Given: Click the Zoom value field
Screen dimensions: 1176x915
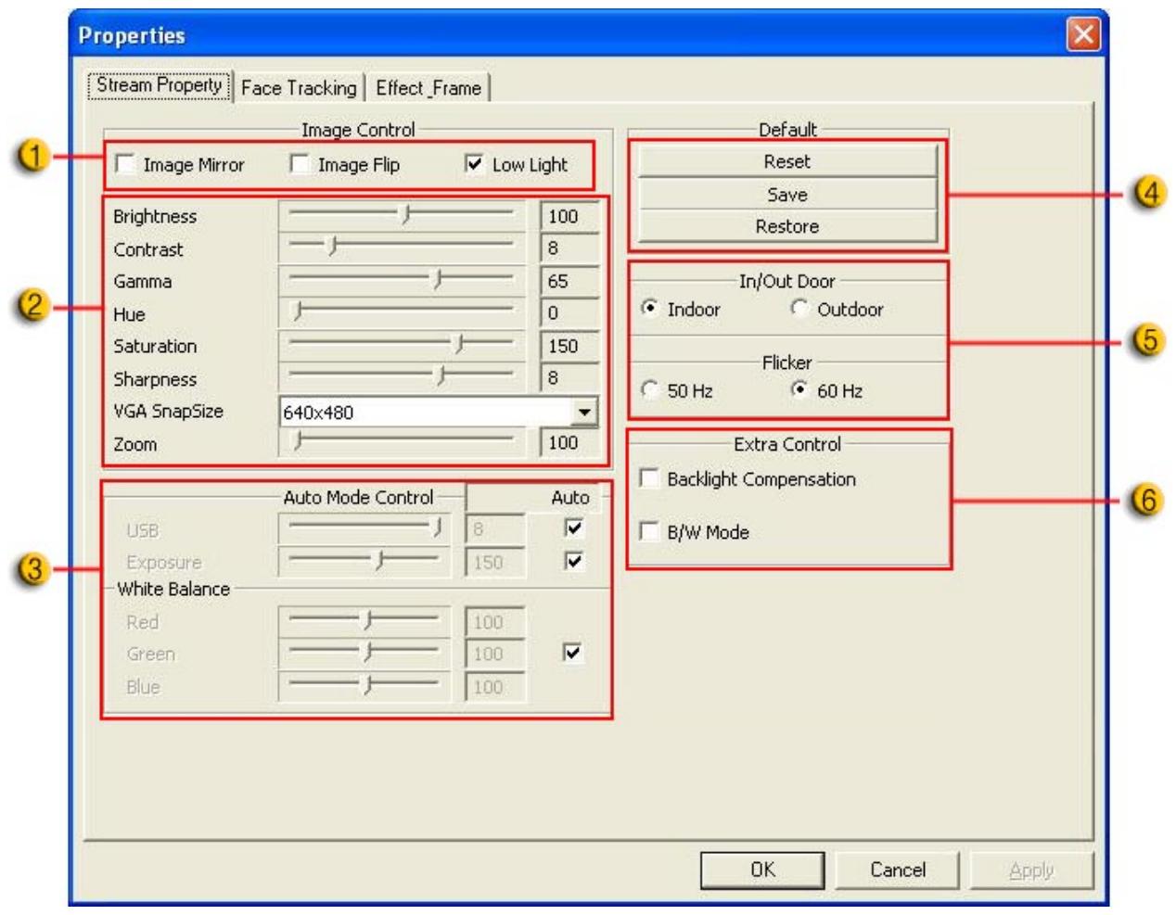Looking at the screenshot, I should (x=569, y=442).
